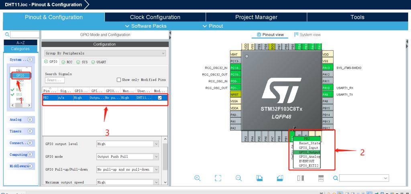
Task: Open the Maximum output speed dropdown
Action: (128, 182)
